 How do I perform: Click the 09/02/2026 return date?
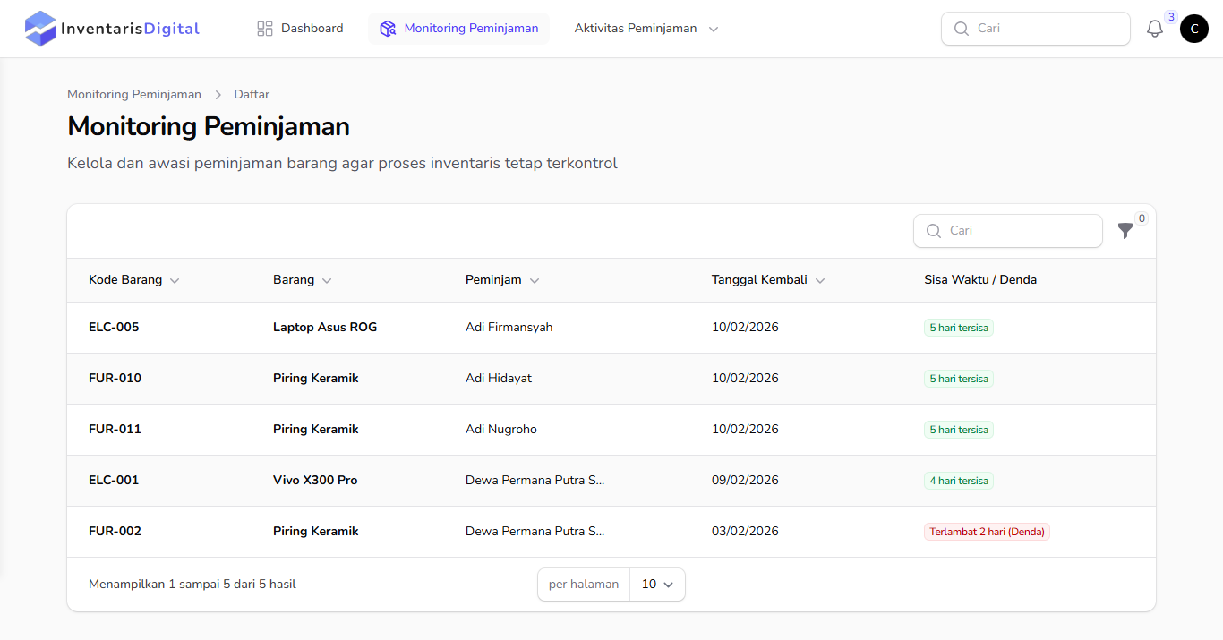tap(745, 481)
